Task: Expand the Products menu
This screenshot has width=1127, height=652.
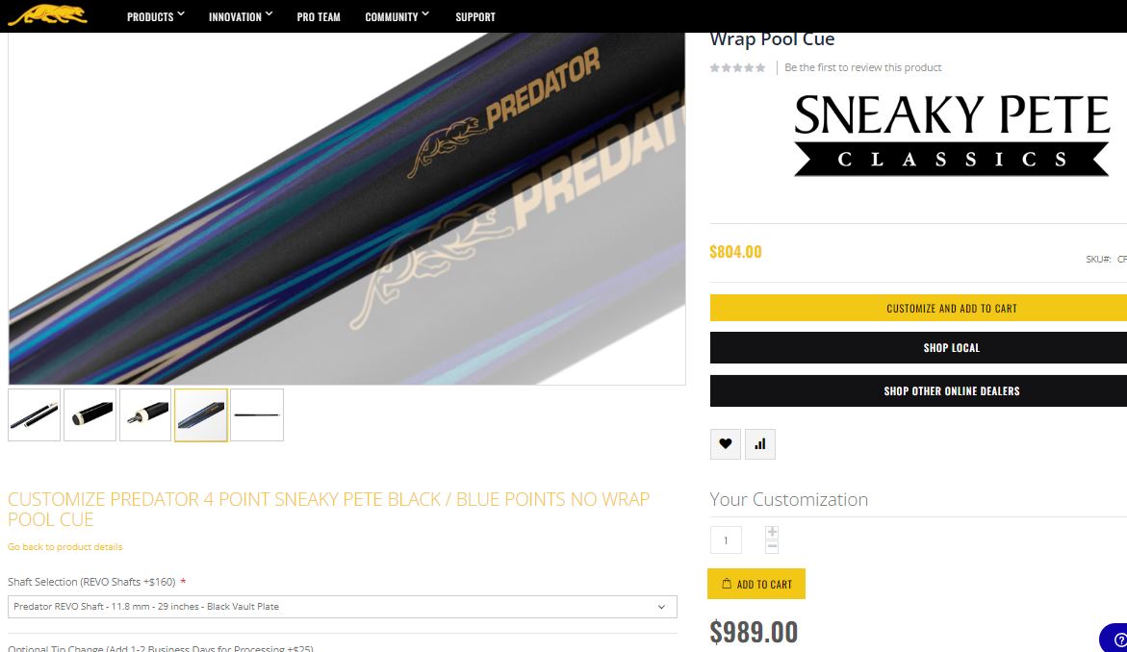Action: (x=155, y=16)
